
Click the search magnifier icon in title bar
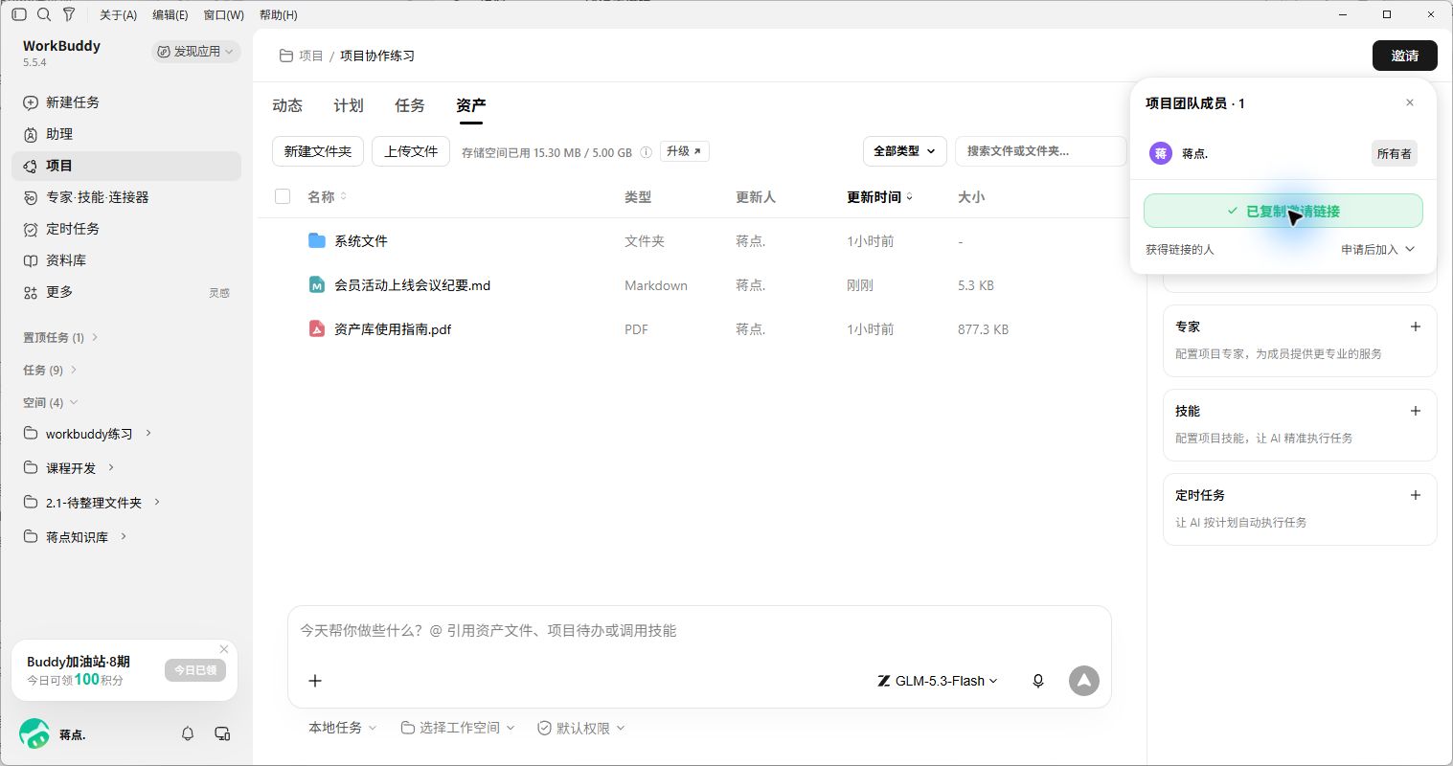(44, 14)
